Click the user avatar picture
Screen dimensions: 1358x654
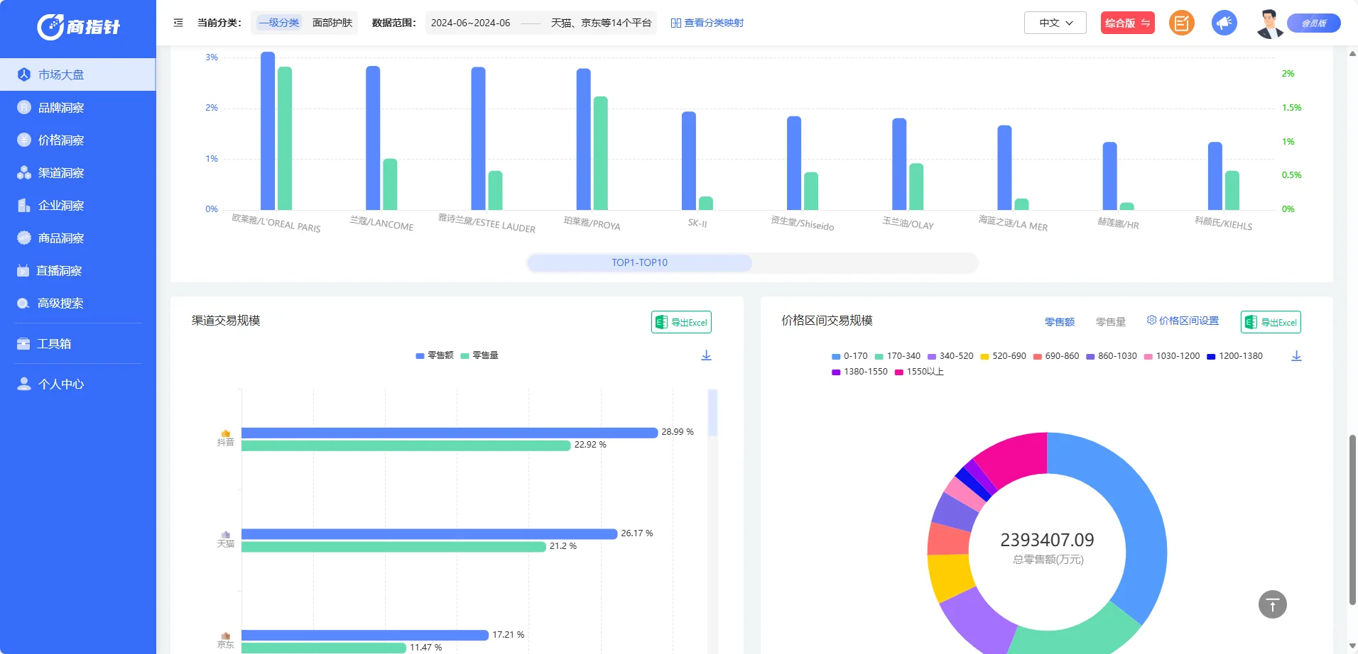point(1269,23)
